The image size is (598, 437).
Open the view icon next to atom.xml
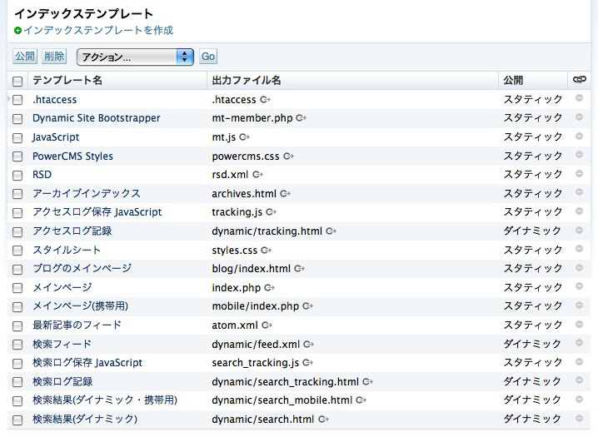coord(267,325)
